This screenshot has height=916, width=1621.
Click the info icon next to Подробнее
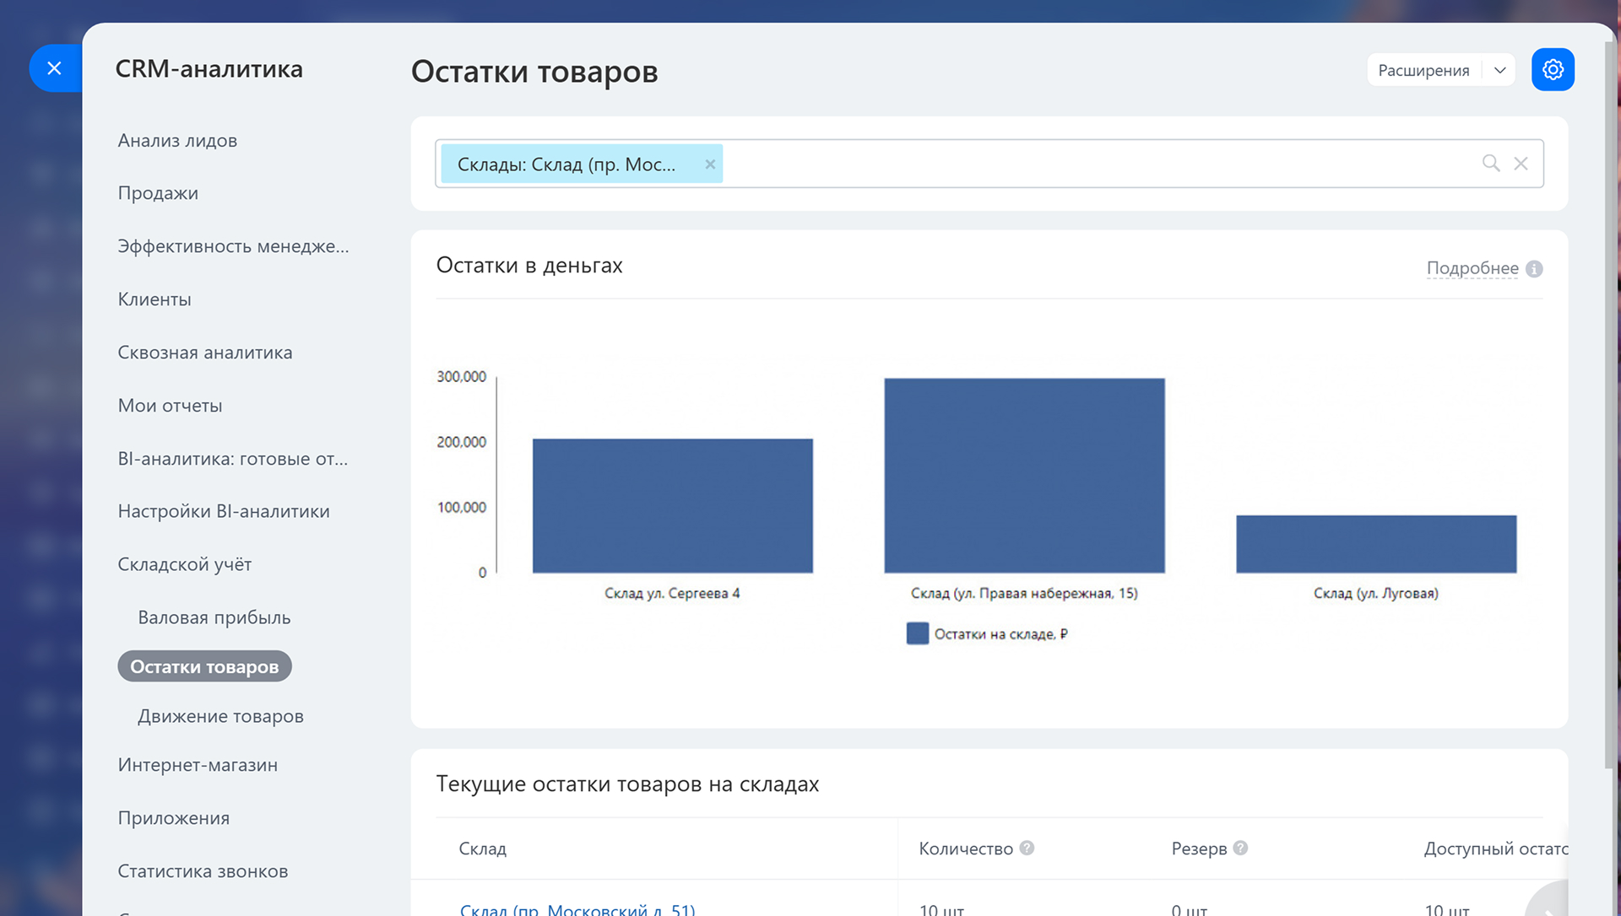tap(1534, 269)
